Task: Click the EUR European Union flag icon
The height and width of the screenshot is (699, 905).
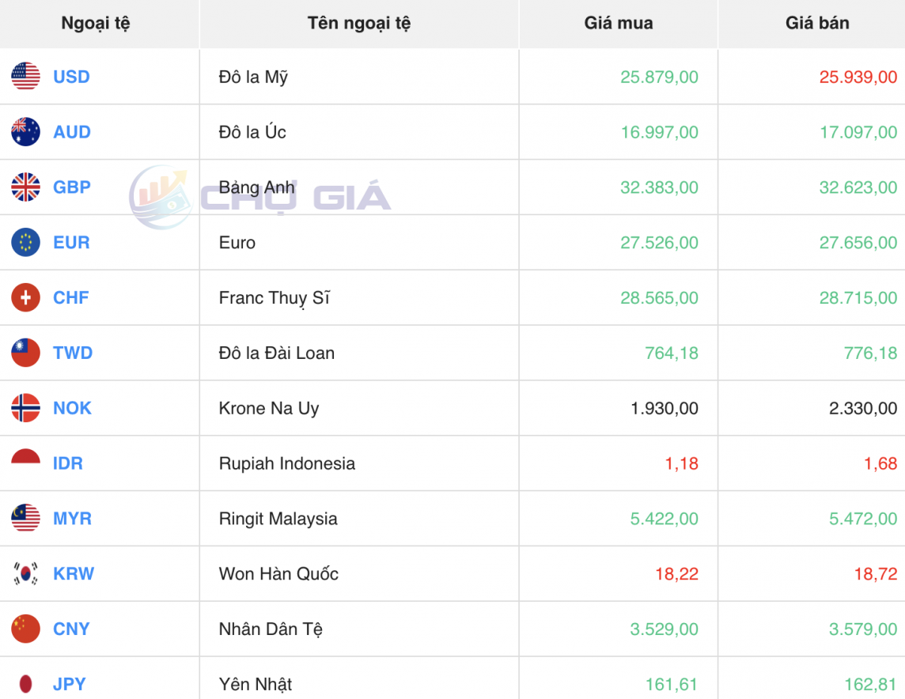Action: (x=25, y=243)
